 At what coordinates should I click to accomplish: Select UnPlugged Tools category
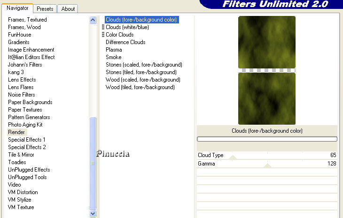tap(27, 177)
